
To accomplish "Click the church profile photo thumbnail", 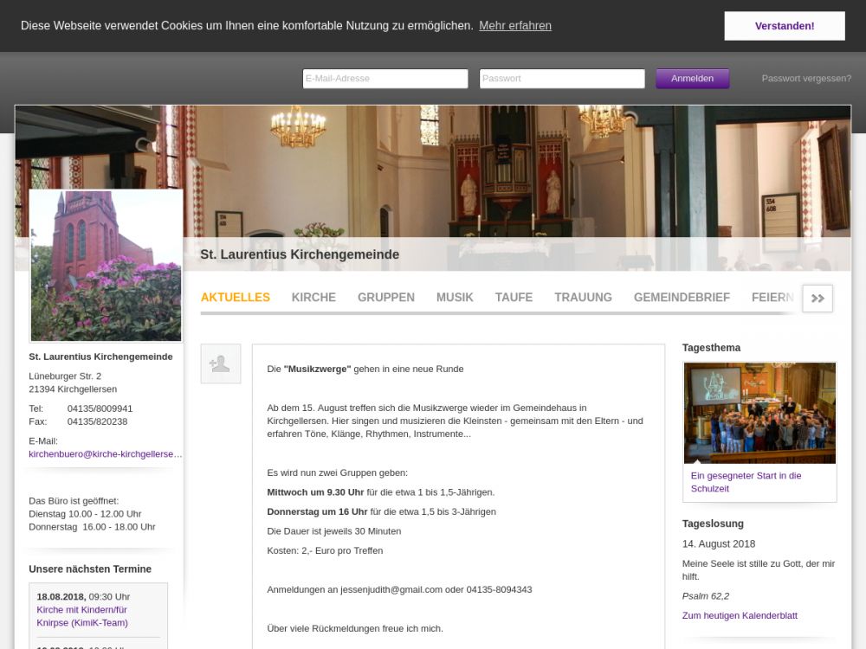I will click(x=106, y=267).
